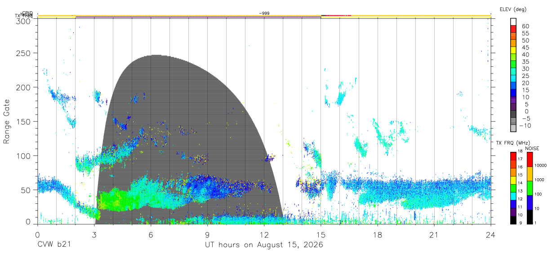Image resolution: width=552 pixels, height=254 pixels.
Task: Click the 20 label on ELEV scale
Action: (x=525, y=83)
